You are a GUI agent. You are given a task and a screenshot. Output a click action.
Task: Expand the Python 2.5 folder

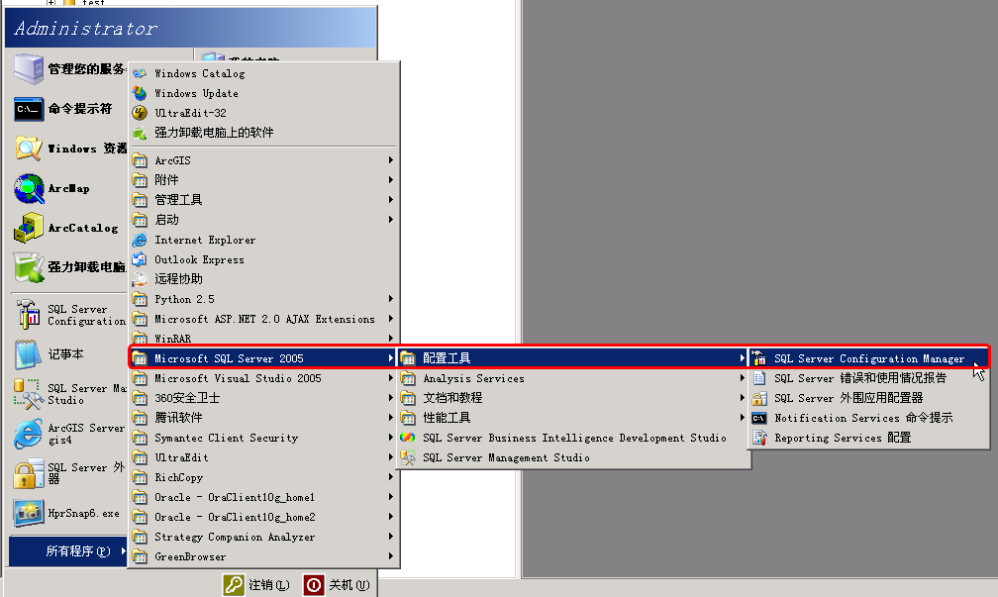(263, 299)
